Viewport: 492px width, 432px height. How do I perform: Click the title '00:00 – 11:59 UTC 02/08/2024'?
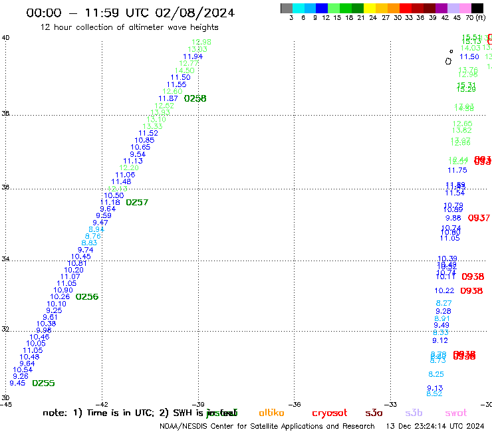click(130, 13)
